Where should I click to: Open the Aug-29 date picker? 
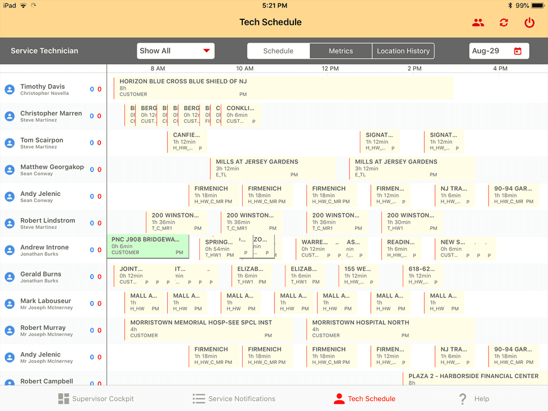click(x=499, y=51)
